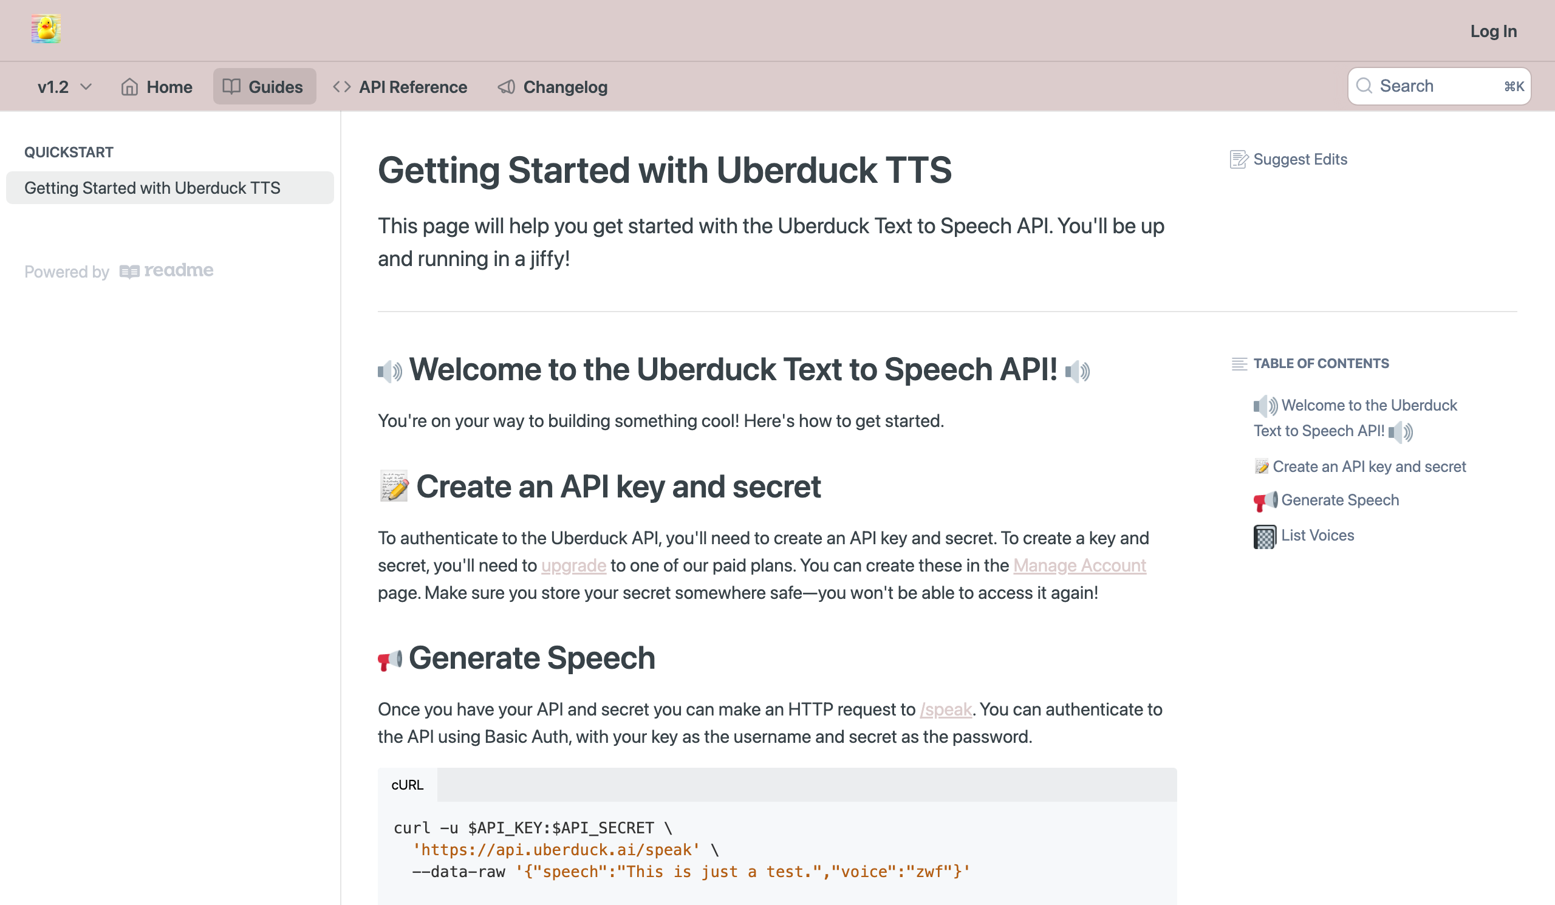Click the Powered by readme logo
Image resolution: width=1555 pixels, height=905 pixels.
118,271
